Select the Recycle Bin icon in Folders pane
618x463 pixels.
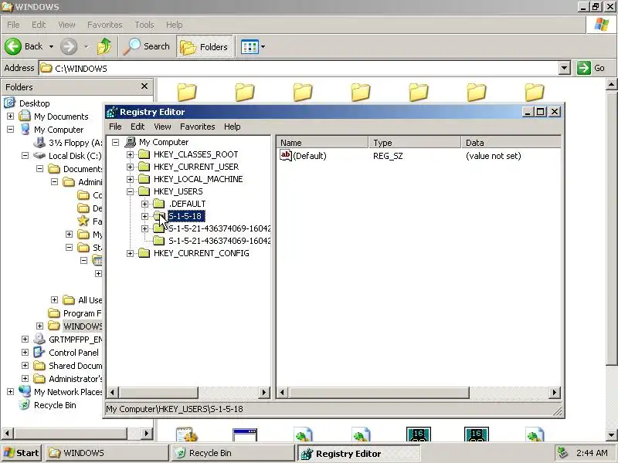tap(25, 404)
